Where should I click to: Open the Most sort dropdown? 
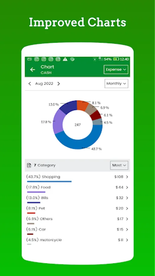[x=119, y=165]
